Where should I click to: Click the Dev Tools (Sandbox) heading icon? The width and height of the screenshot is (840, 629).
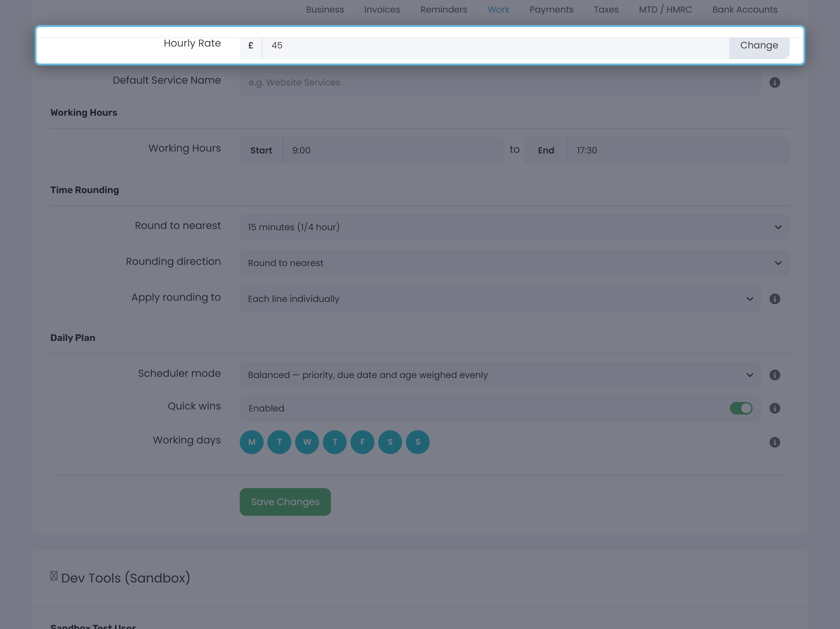(54, 576)
